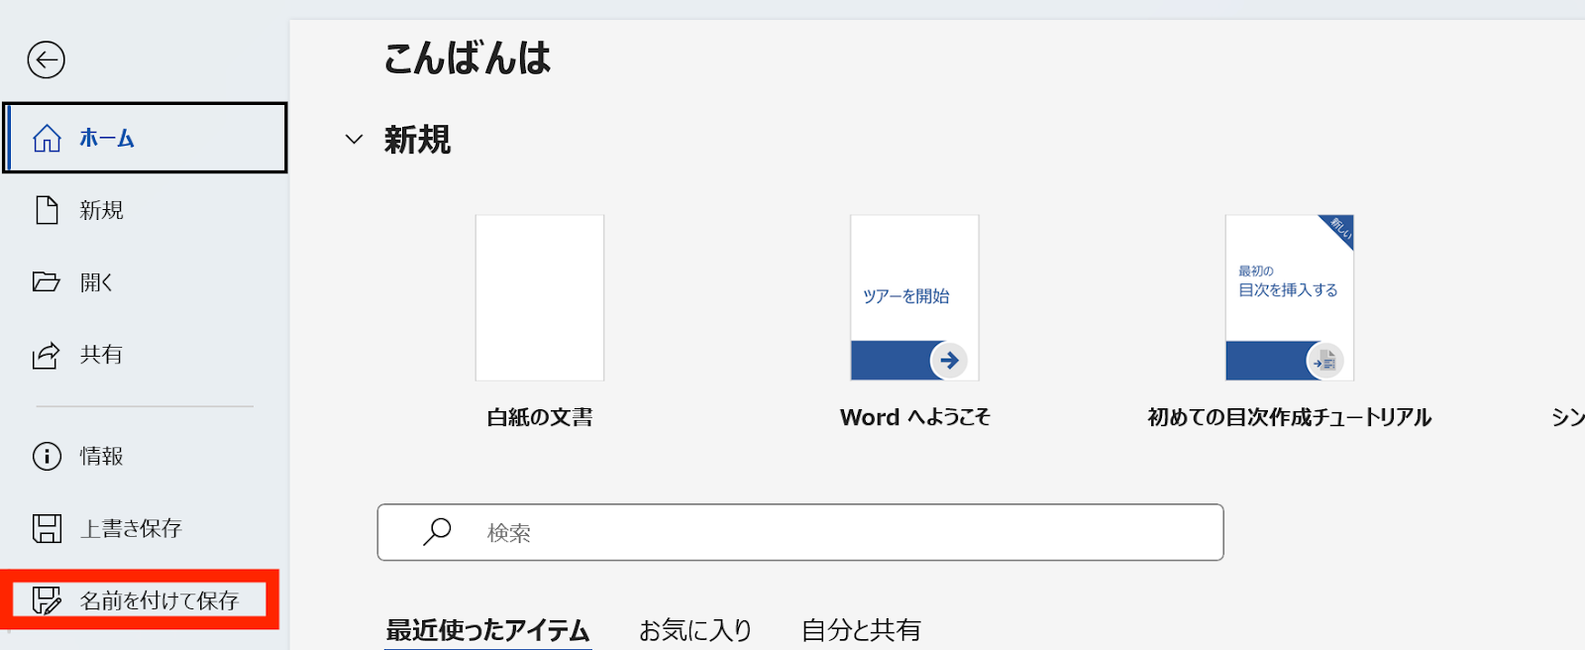Click the 初めての目次作成チュートリアル caption text
1585x650 pixels.
pos(1289,417)
